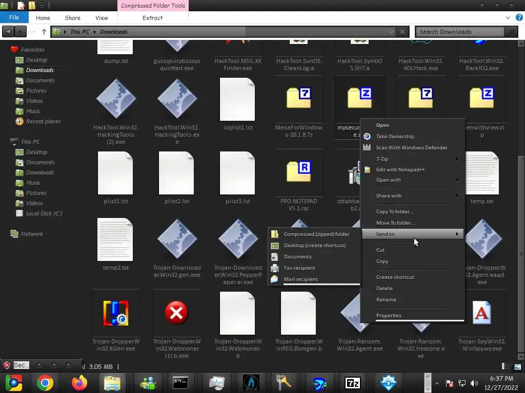Click the clock showing 6:37 PM
This screenshot has width=525, height=393.
(501, 379)
